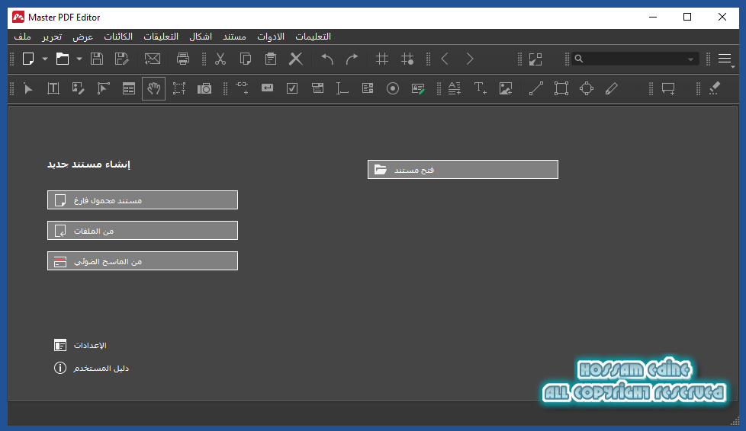Select the Edit Text tool
The image size is (746, 431).
pyautogui.click(x=53, y=88)
